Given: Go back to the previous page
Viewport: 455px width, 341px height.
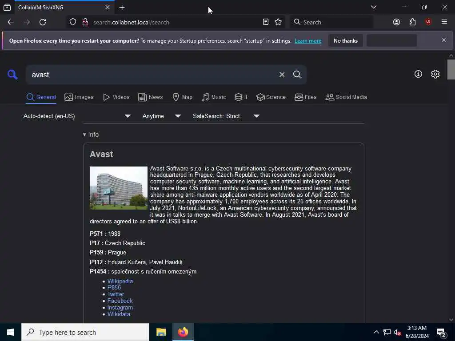Looking at the screenshot, I should pyautogui.click(x=11, y=22).
